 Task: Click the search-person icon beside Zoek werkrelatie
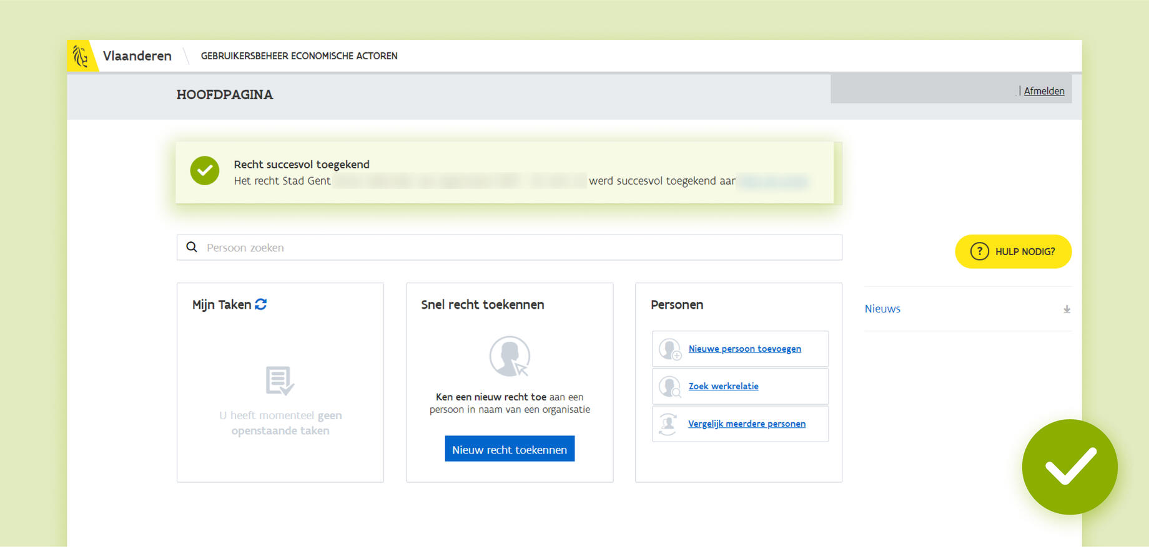[x=670, y=387]
